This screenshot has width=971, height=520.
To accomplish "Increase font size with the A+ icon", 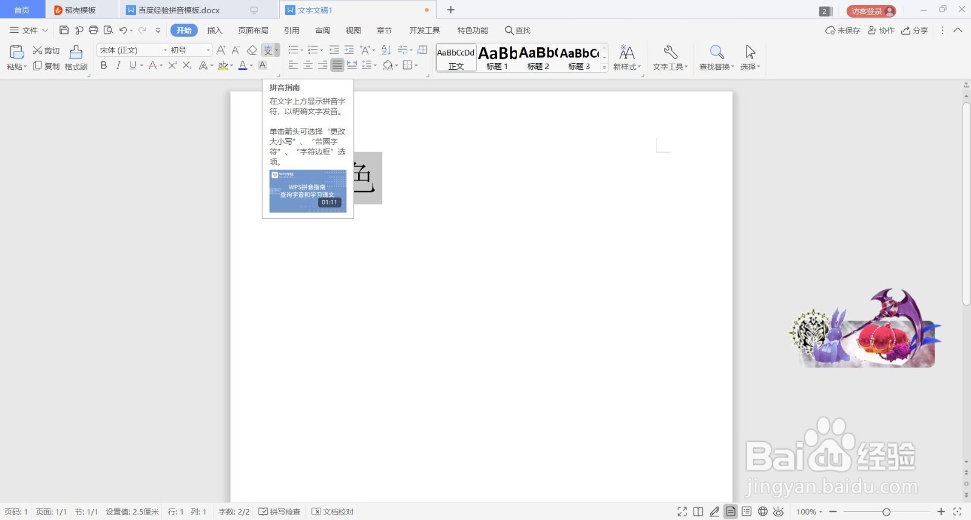I will tap(221, 50).
